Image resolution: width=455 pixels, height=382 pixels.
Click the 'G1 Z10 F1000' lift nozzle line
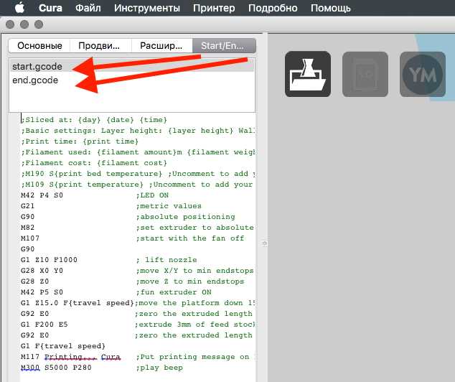tap(109, 259)
